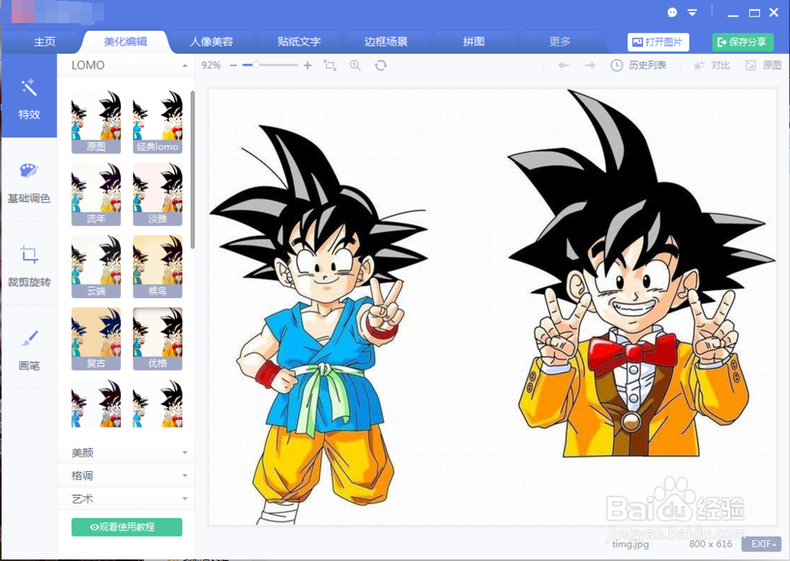
Task: Switch to the 美化编辑 tab
Action: pyautogui.click(x=126, y=42)
